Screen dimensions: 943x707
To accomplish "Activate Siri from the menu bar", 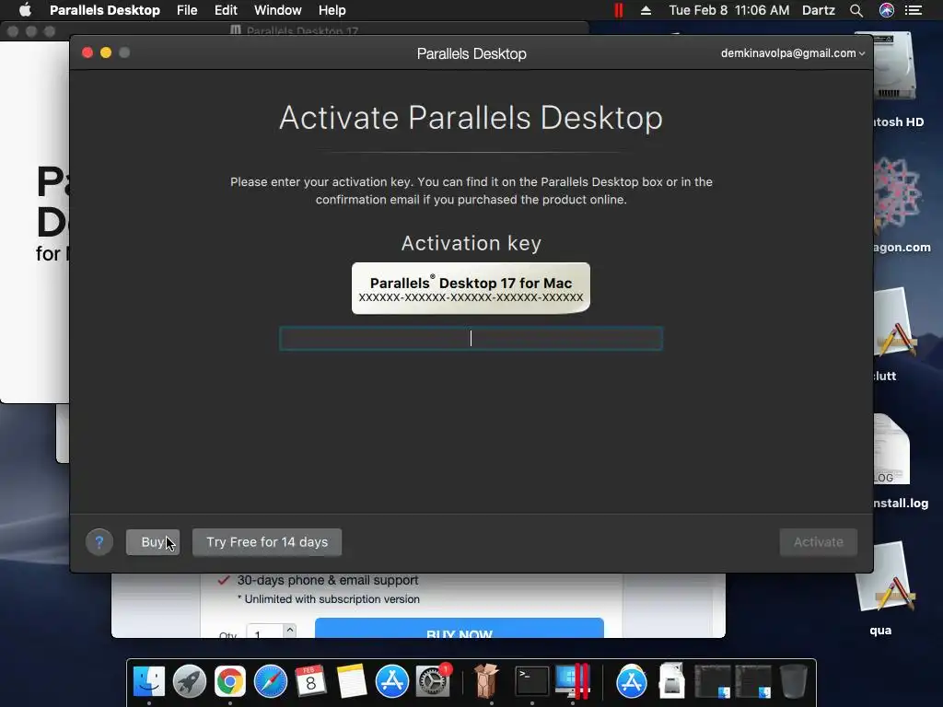I will click(x=887, y=10).
